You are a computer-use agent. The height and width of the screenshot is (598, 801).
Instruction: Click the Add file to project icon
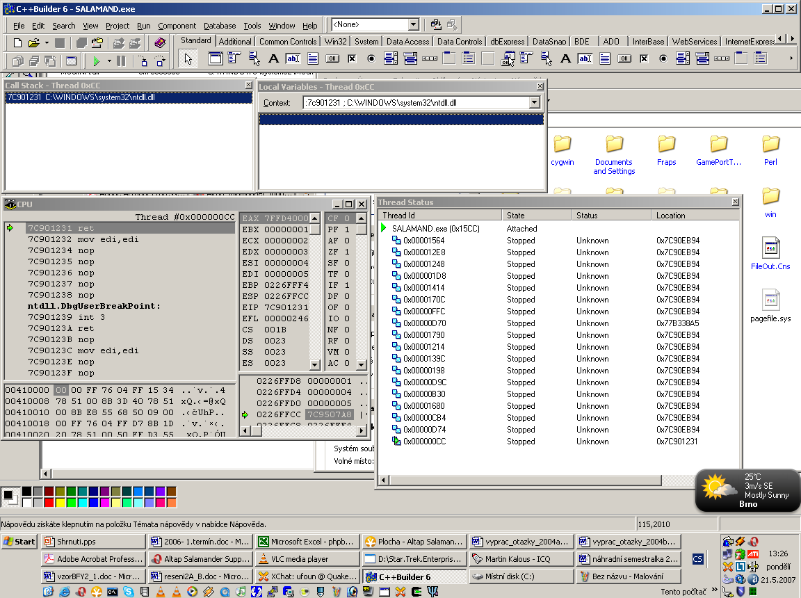click(x=118, y=43)
